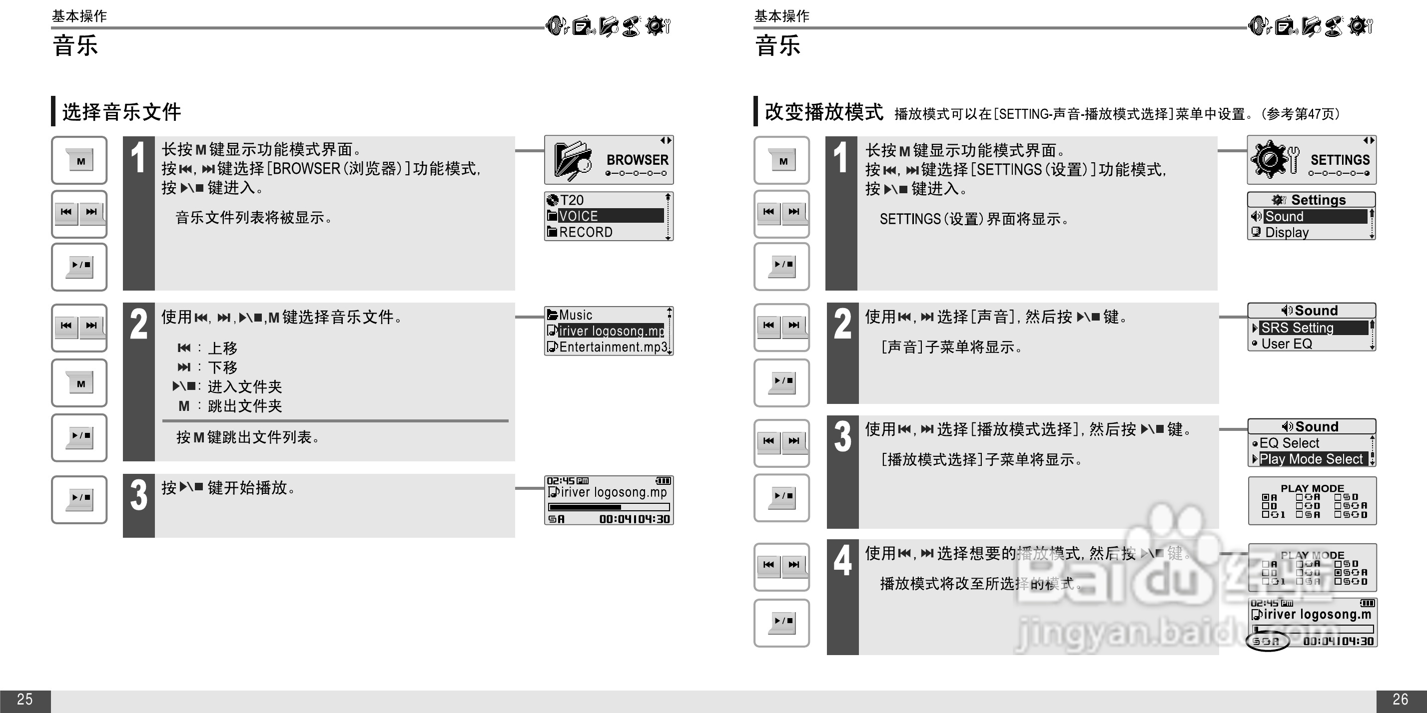Choose Play Mode Select from the Sound submenu
1427x713 pixels.
tap(1311, 459)
